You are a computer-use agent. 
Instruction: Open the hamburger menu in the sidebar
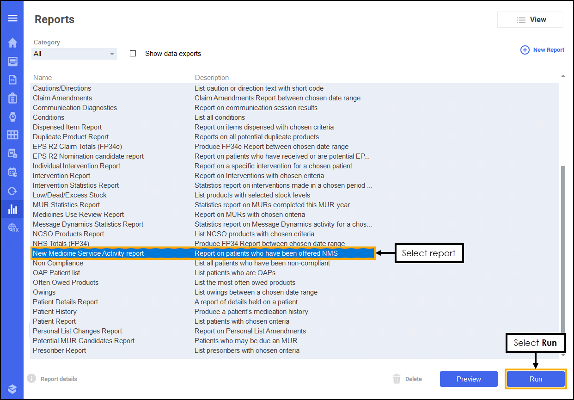click(x=12, y=18)
